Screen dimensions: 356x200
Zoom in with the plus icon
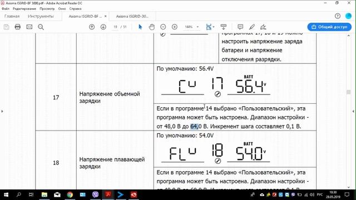175,27
